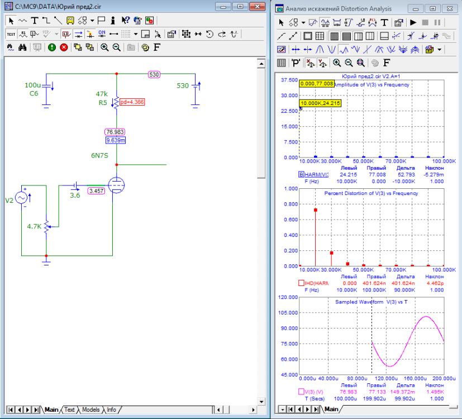The width and height of the screenshot is (462, 419).
Task: Open the yellow toolbox dropdown in analysis toolbar
Action: click(439, 49)
